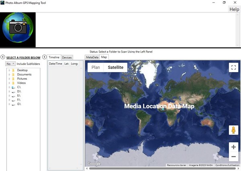Screen dimensions: 241x171
Task: Expand the Pictures tree node
Action: [9, 79]
